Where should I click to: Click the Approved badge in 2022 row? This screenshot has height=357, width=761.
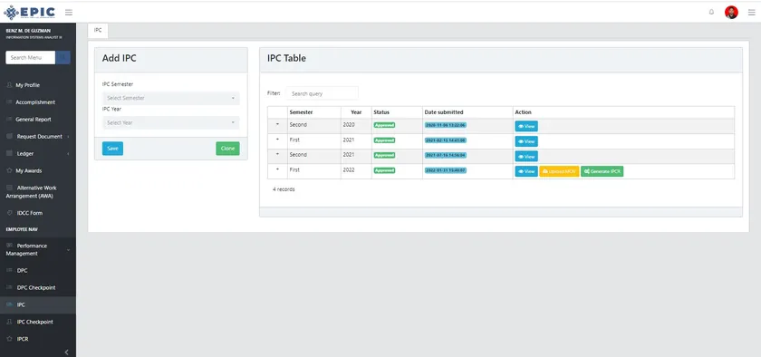point(384,170)
